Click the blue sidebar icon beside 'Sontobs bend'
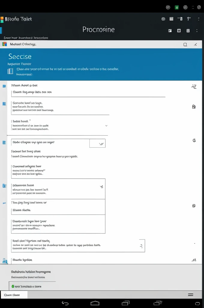This screenshot has width=204, height=308. click(x=4, y=104)
